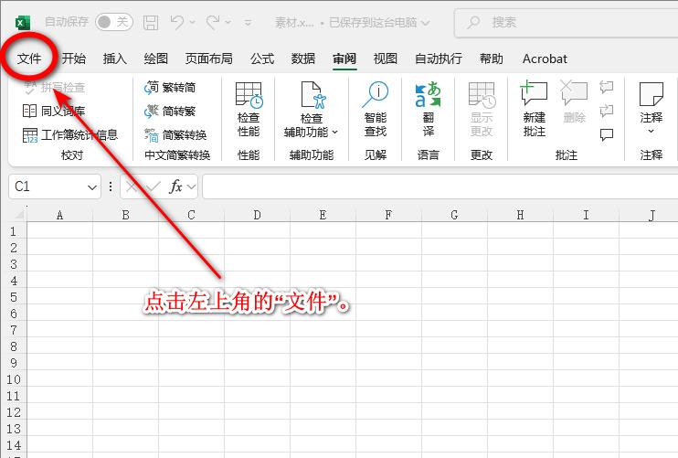Select column D header
The height and width of the screenshot is (458, 678).
tap(257, 215)
